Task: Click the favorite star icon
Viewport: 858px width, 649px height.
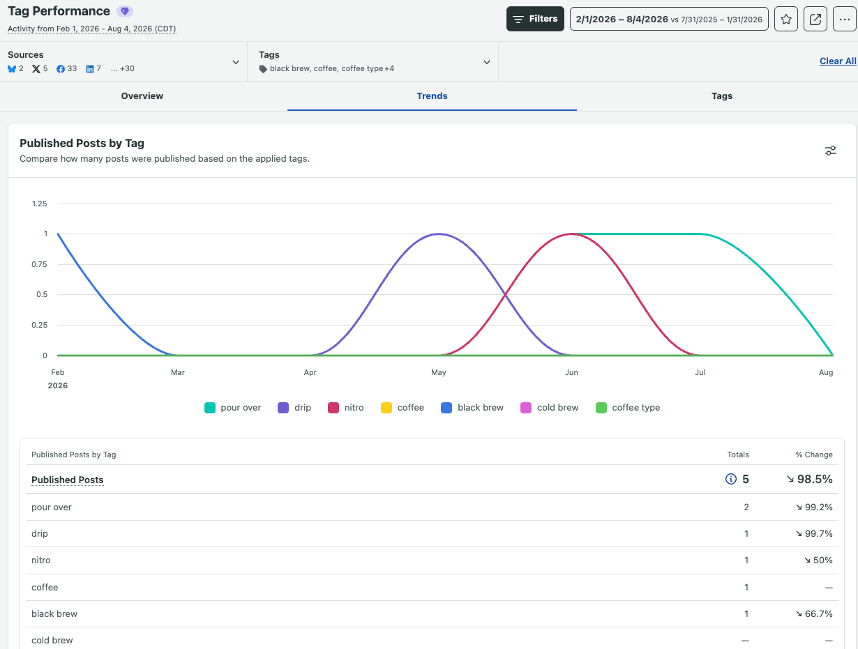Action: point(786,19)
